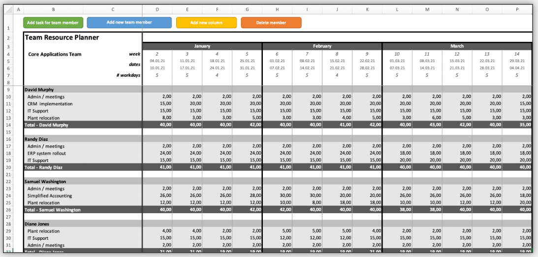538x257 pixels.
Task: Select David Murphy's week 14 total 35,00
Action: tap(517, 125)
